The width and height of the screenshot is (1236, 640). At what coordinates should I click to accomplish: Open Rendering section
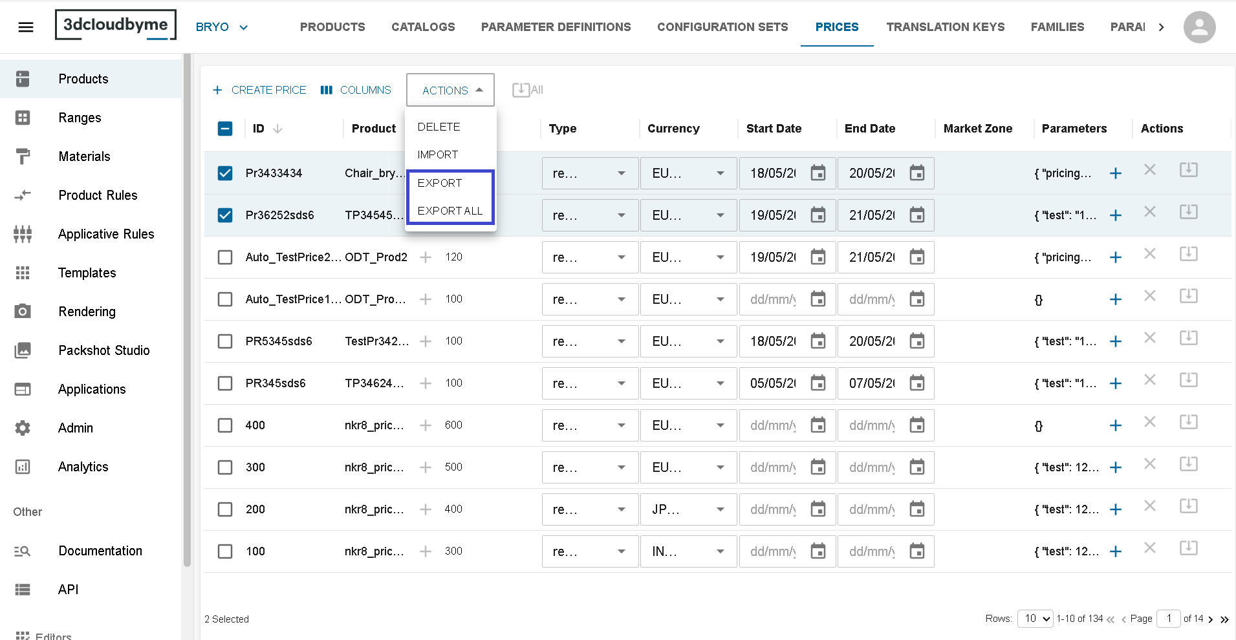pyautogui.click(x=91, y=312)
